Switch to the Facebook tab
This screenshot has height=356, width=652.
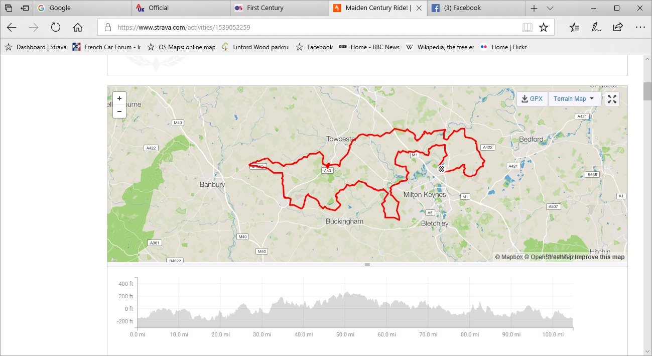click(475, 8)
